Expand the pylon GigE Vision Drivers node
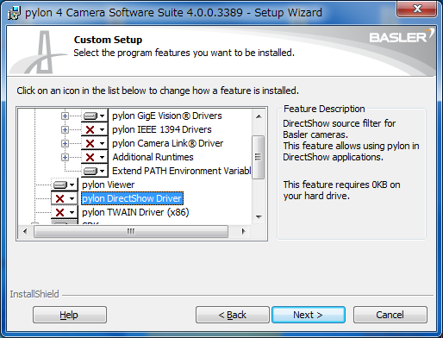The width and height of the screenshot is (443, 338). 65,116
